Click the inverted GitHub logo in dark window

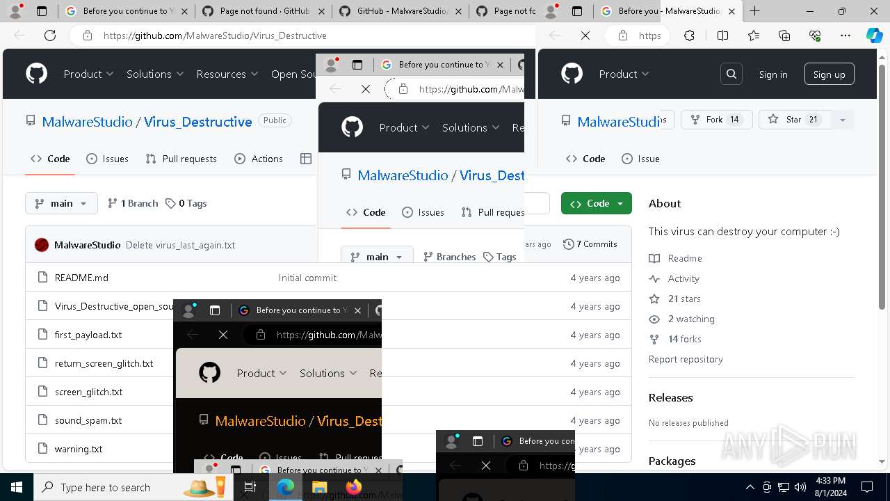[x=210, y=373]
